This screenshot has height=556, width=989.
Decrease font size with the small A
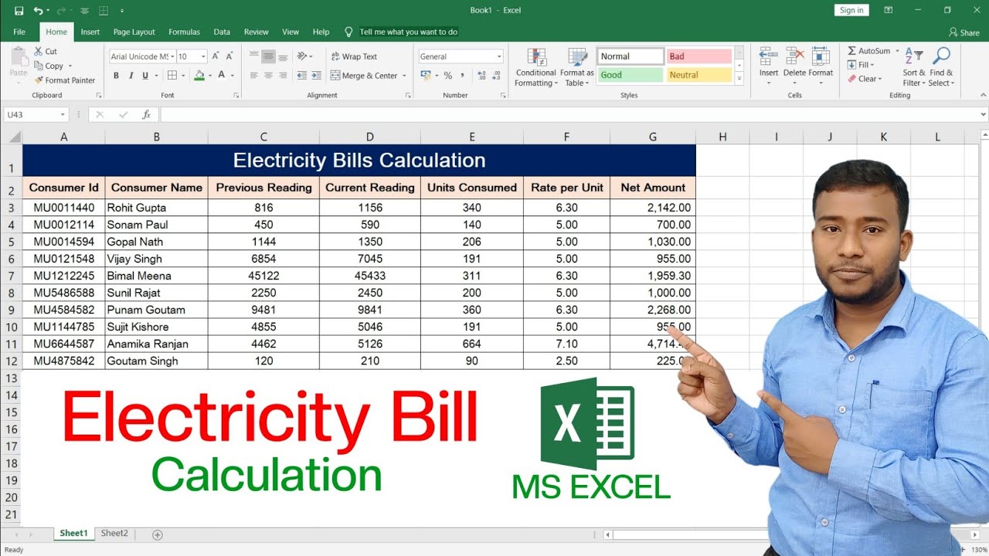pos(229,56)
